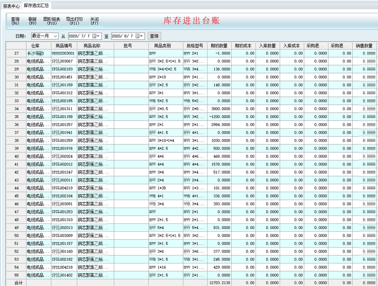Click the 查询(F6) toolbar button

pos(15,21)
